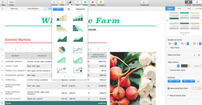Image resolution: width=202 pixels, height=105 pixels.
Task: Go to next chart color set
Action: tap(86, 44)
